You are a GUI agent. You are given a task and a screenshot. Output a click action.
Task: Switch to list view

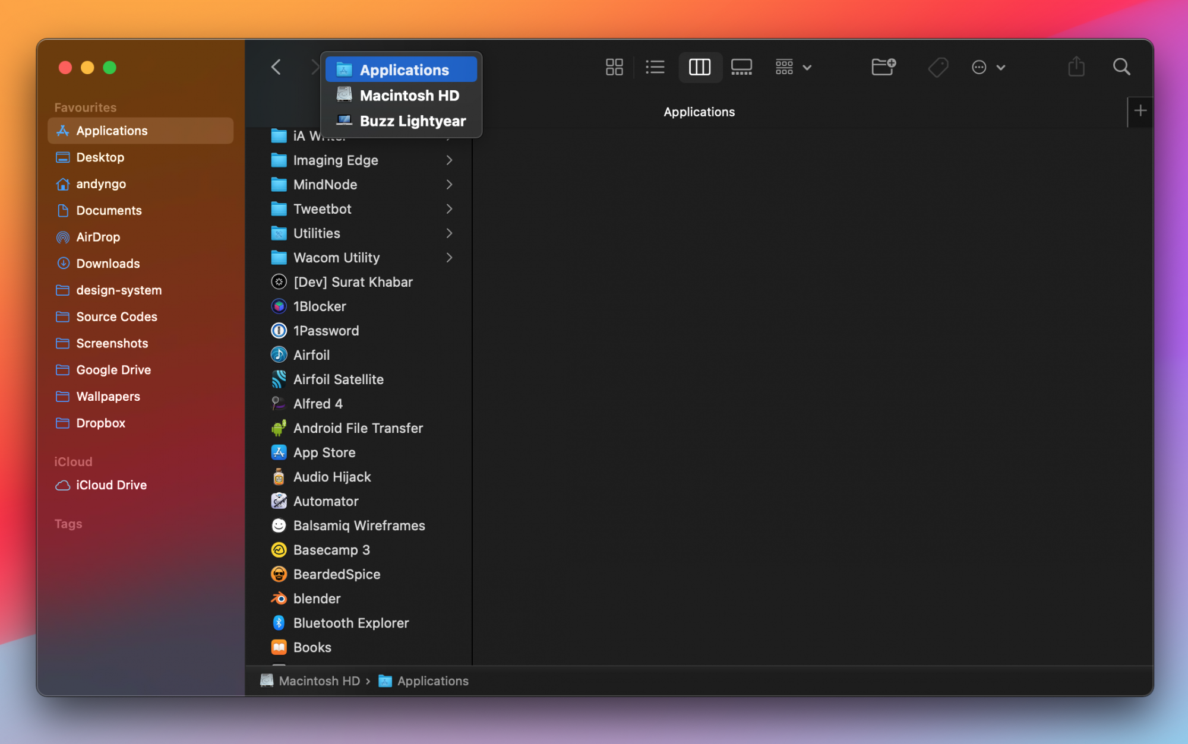tap(655, 67)
